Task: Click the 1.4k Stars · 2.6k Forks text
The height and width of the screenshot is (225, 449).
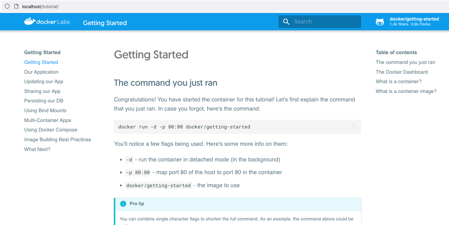Action: 410,24
